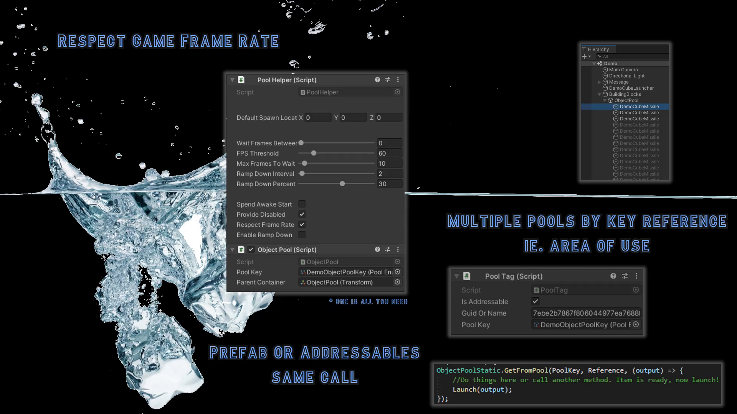Open object picker for PoolHelper script field
Viewport: 737px width, 414px height.
pyautogui.click(x=397, y=92)
